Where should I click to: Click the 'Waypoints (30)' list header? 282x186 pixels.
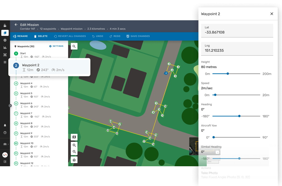[24, 46]
